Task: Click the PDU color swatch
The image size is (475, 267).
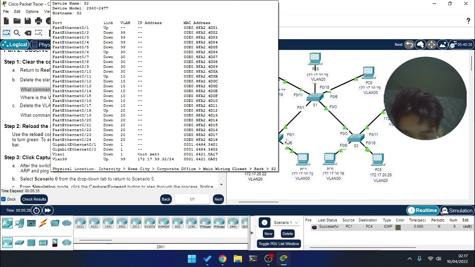Action: point(398,227)
